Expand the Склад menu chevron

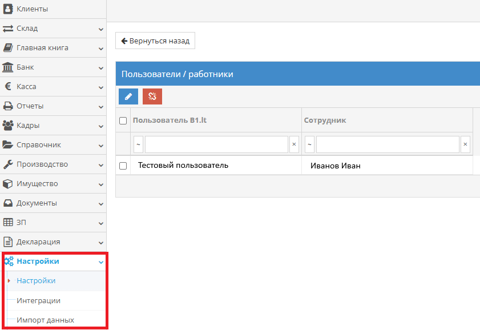click(x=101, y=28)
